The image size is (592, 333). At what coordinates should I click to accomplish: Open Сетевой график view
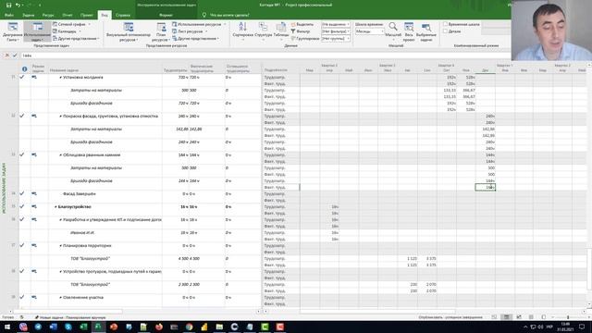click(x=71, y=24)
